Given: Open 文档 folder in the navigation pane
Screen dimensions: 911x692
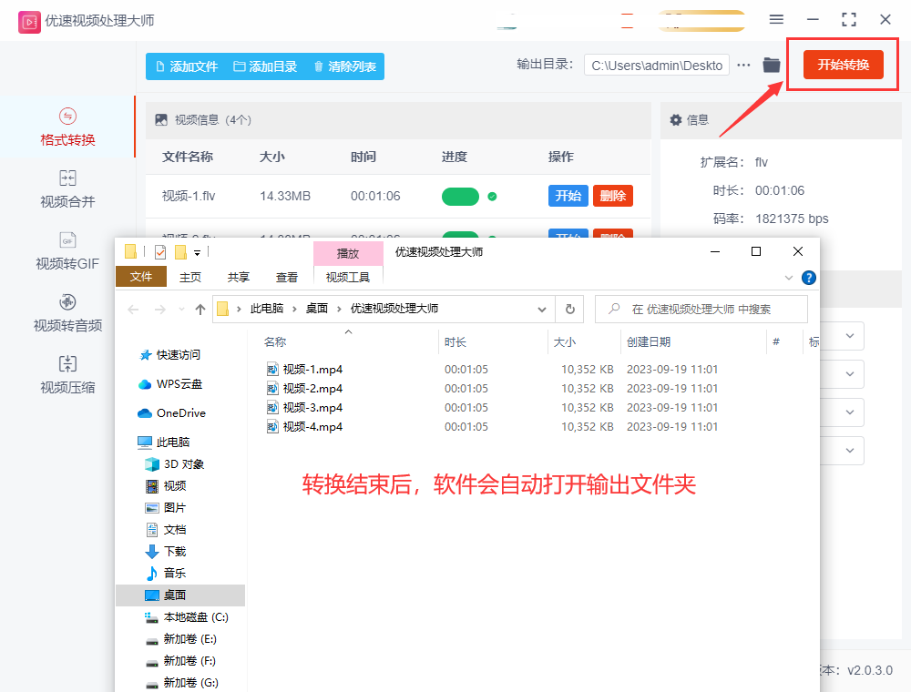Looking at the screenshot, I should coord(166,529).
